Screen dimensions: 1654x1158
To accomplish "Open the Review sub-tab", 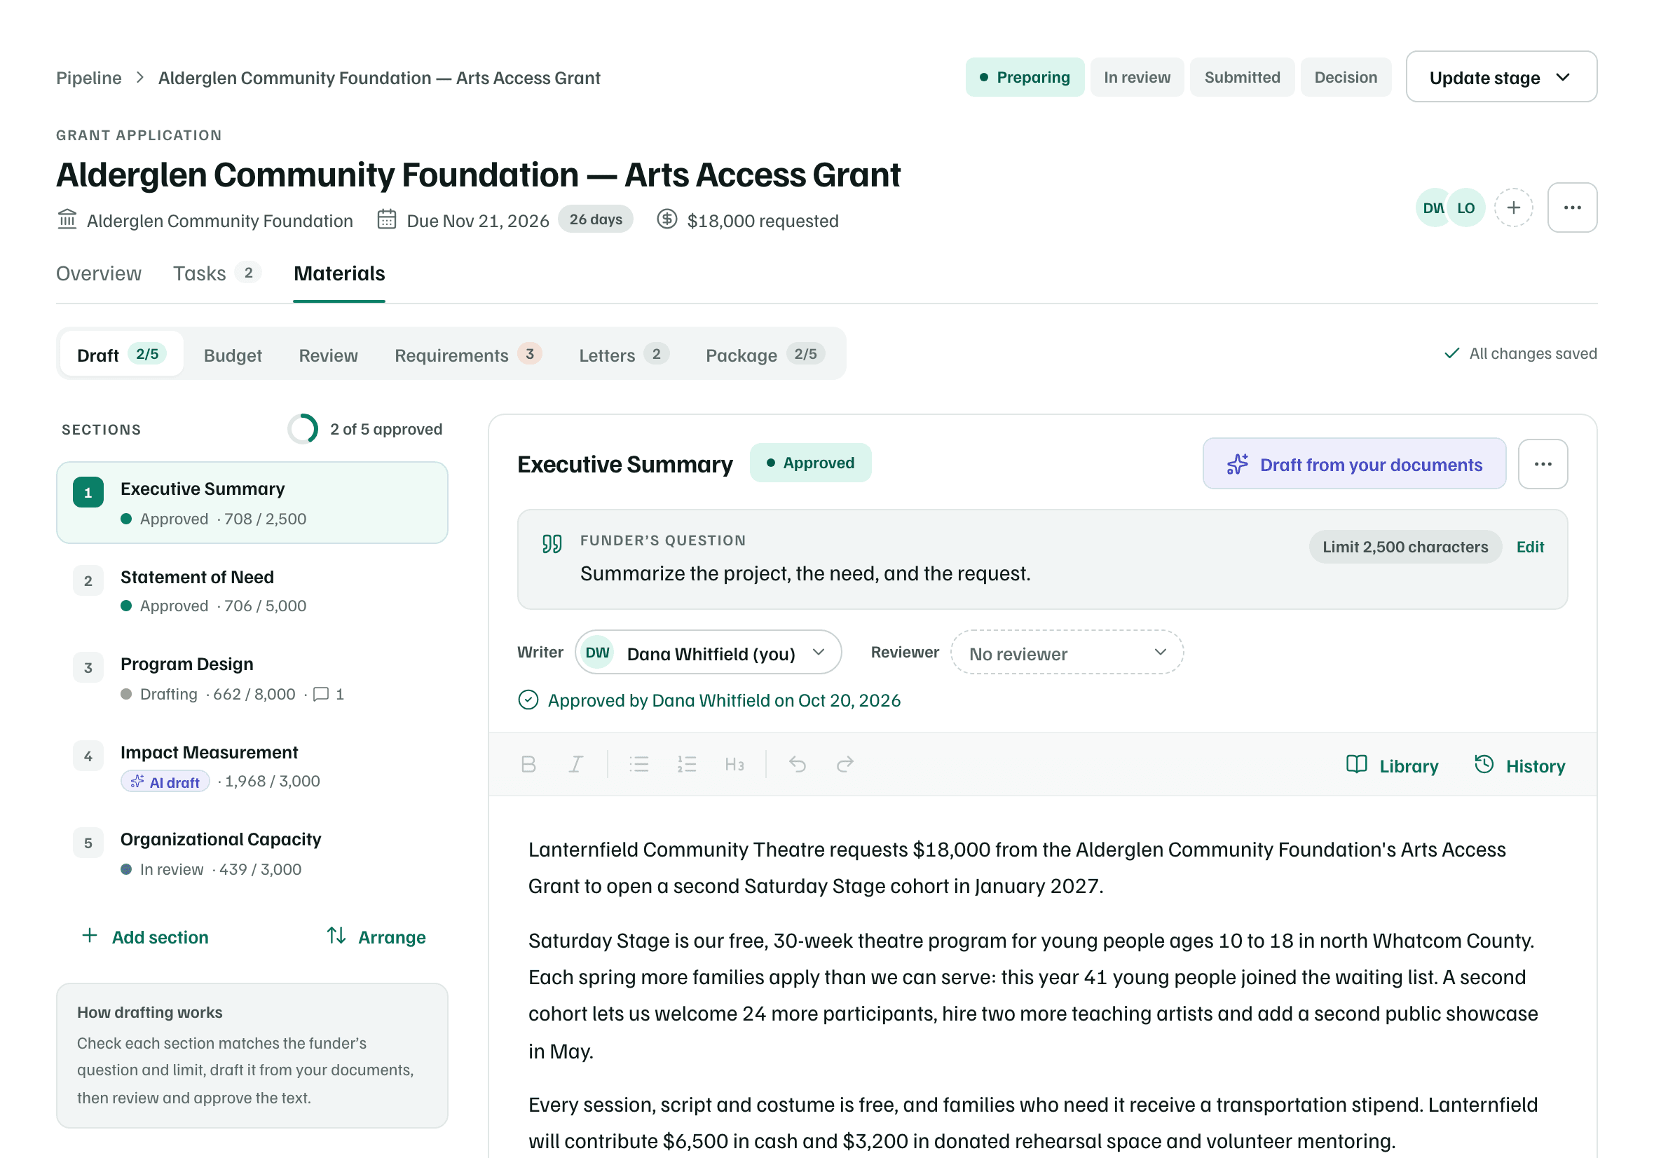I will coord(328,355).
